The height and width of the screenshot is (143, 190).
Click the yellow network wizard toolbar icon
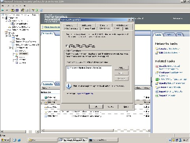(33, 10)
